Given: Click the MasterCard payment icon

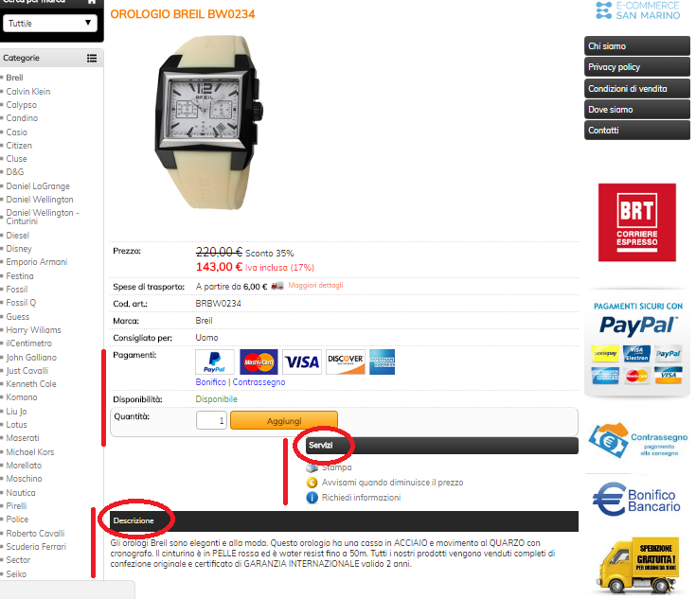Looking at the screenshot, I should click(x=259, y=362).
